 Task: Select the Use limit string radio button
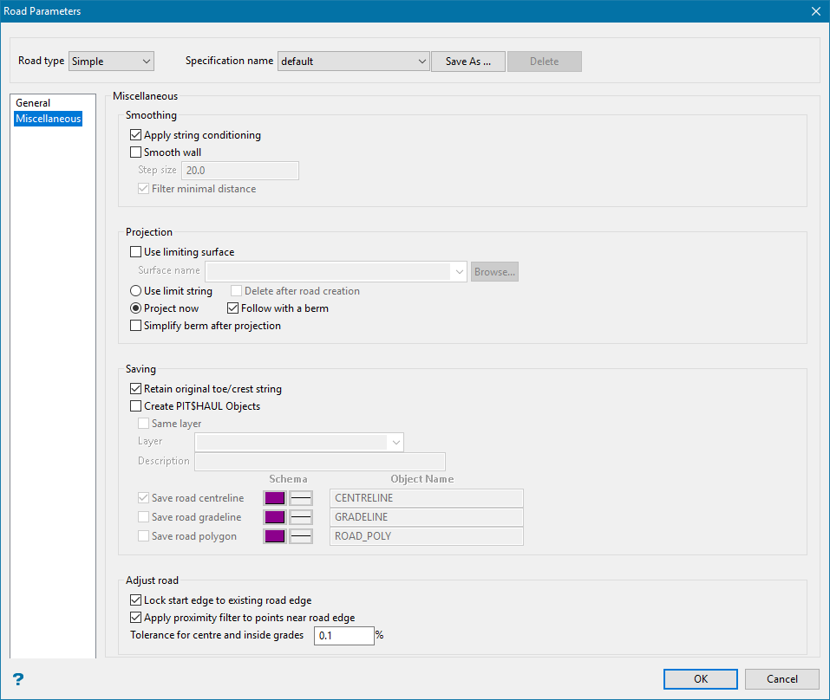[x=135, y=291]
